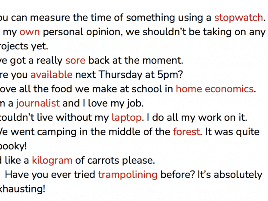Click the red word own

30,32
